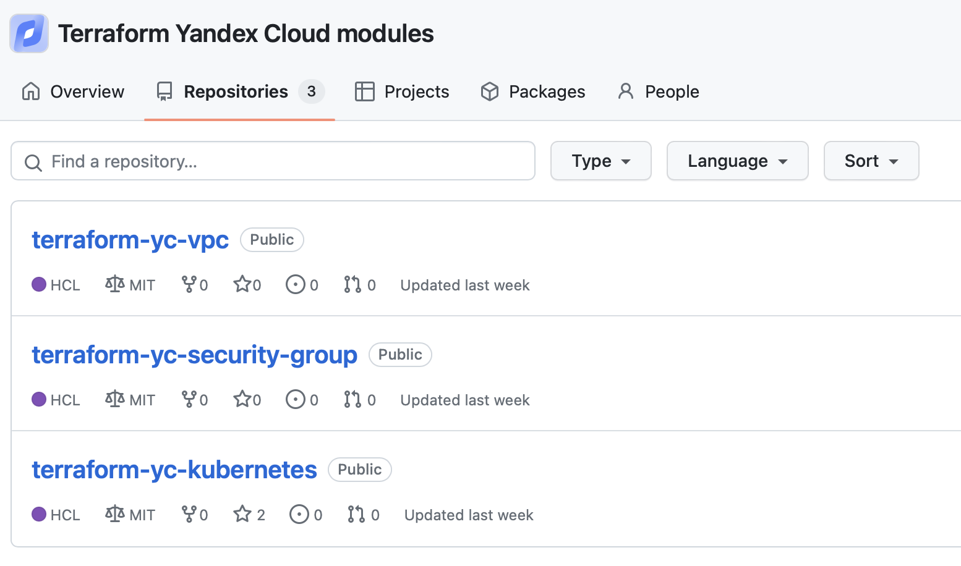
Task: Click MIT license scale icon for terraform-yc-kubernetes
Action: (x=114, y=514)
